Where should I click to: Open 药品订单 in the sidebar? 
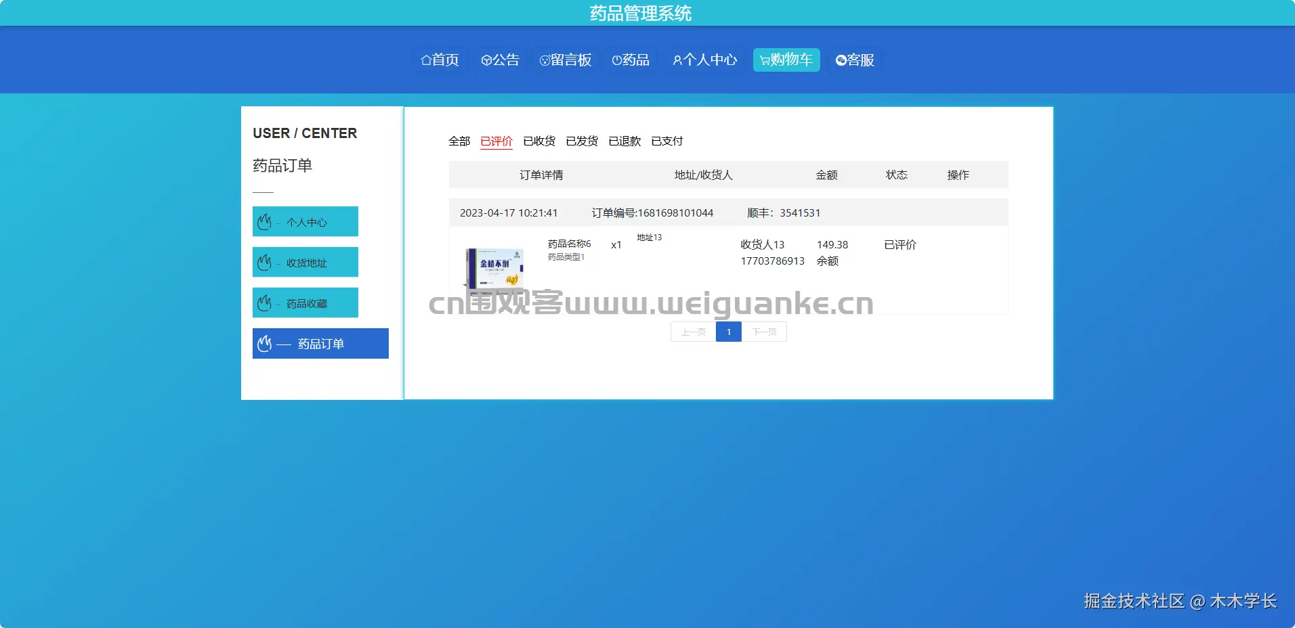pos(320,343)
